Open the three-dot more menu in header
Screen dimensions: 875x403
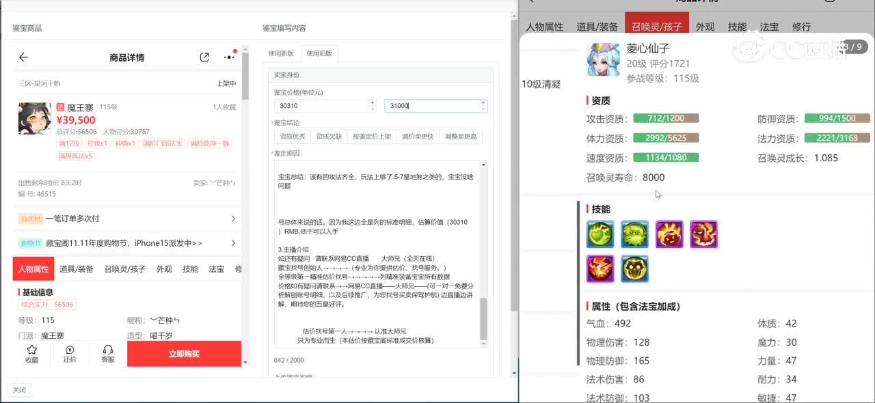pos(229,57)
